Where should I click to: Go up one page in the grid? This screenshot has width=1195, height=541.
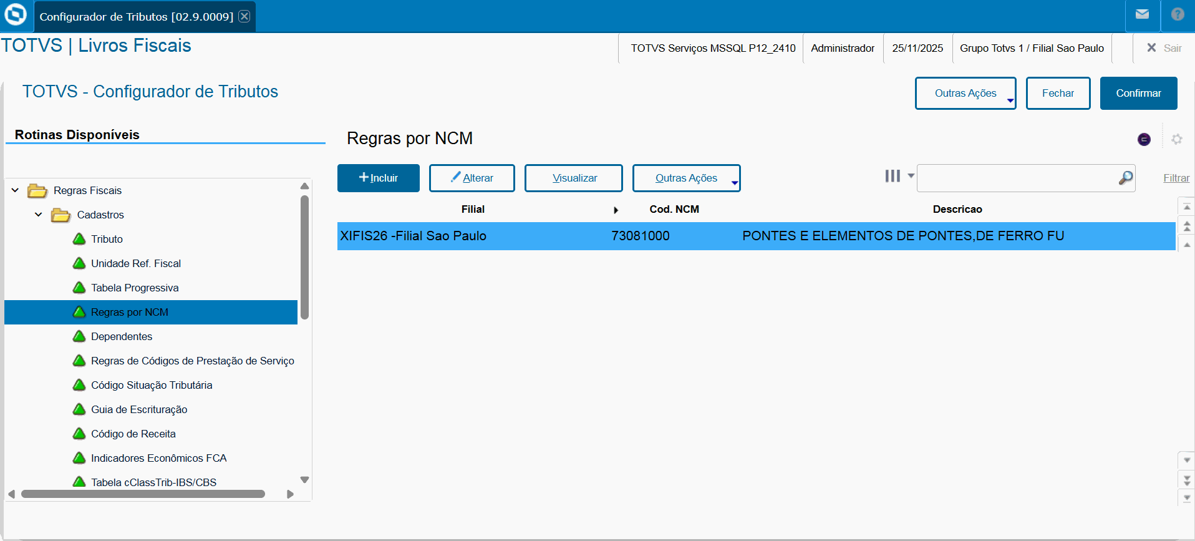pyautogui.click(x=1186, y=226)
